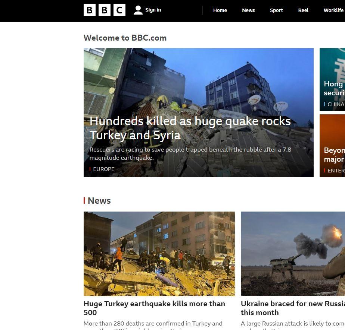
Task: Go to the Sport section
Action: [276, 10]
